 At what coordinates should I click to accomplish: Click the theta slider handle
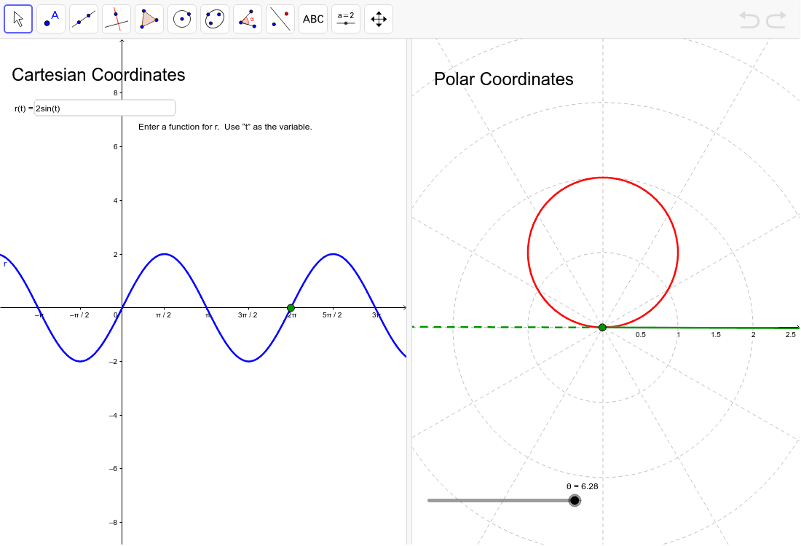tap(575, 500)
